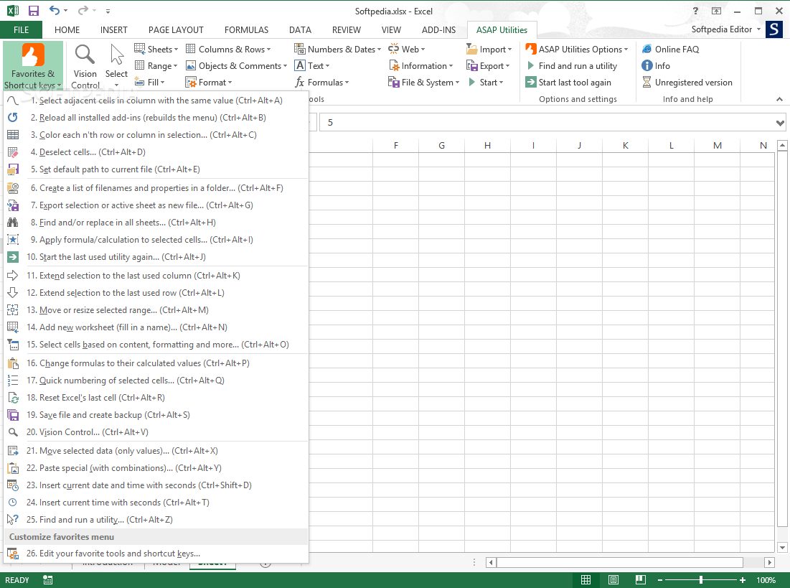Switch to Page Break Preview in status bar
This screenshot has height=588, width=790.
point(640,580)
